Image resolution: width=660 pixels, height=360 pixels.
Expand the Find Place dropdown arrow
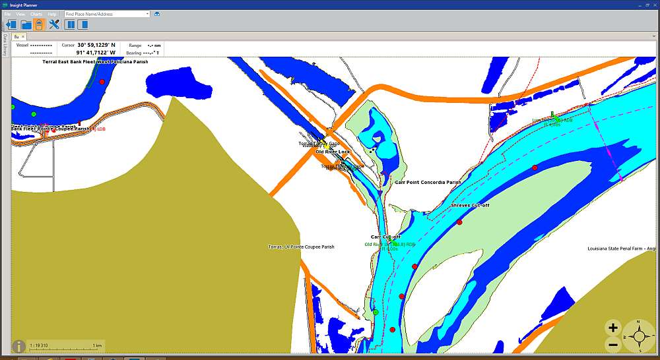click(x=147, y=14)
